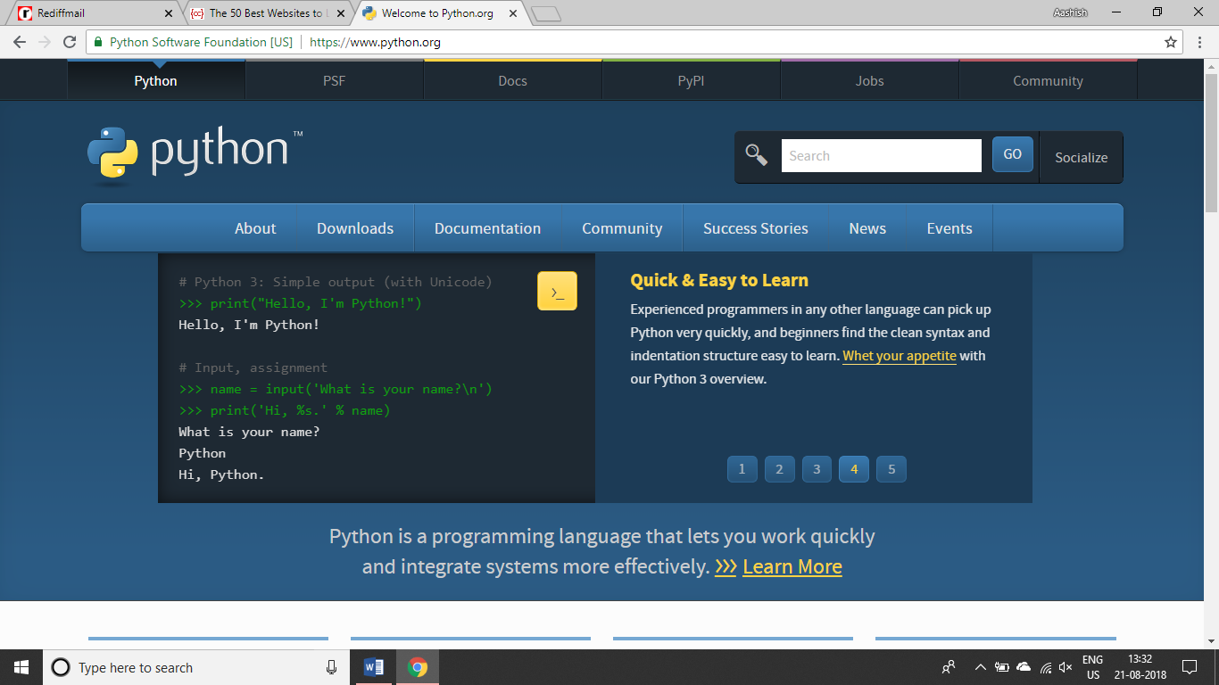
Task: Go to slide 5 of carousel
Action: (891, 469)
